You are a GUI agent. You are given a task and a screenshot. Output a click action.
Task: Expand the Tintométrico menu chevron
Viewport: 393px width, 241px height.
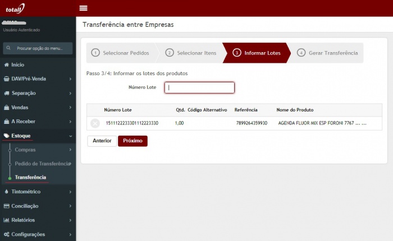(70, 192)
